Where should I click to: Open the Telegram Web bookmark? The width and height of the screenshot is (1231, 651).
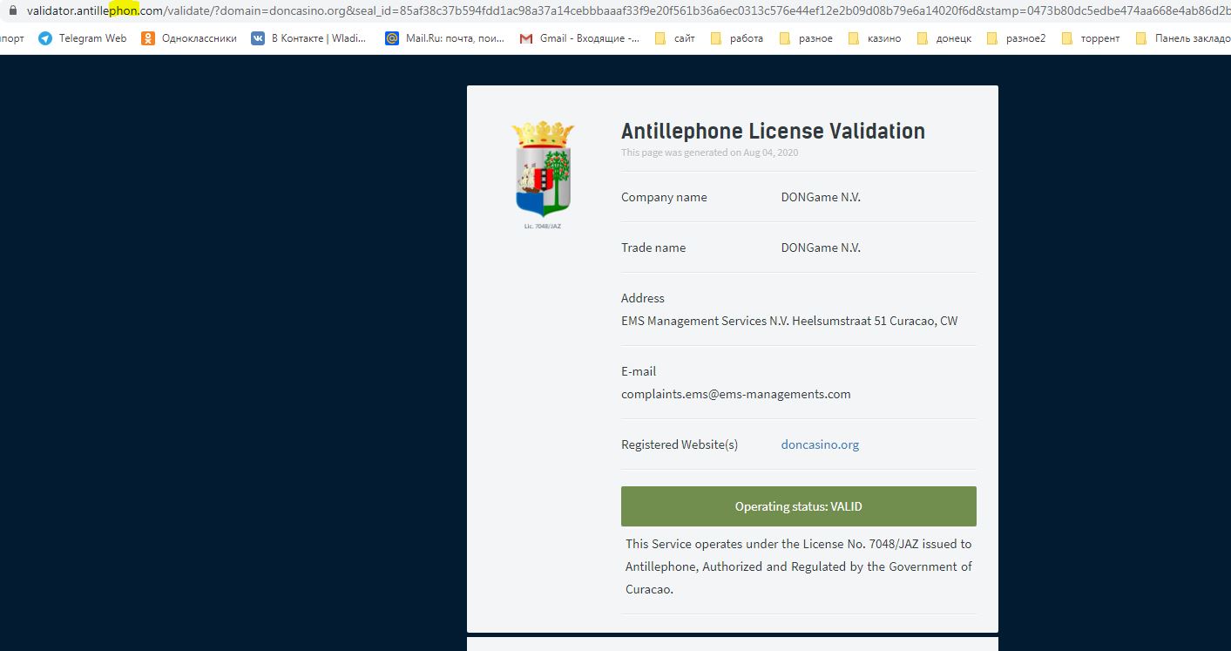coord(83,38)
